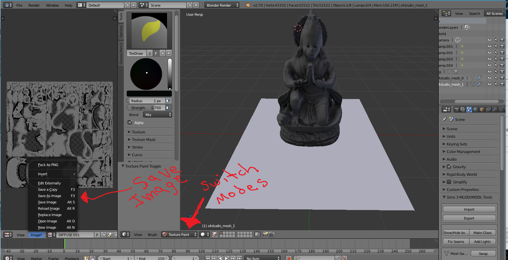Open the Blender Render engine dropdown
Screen dimensions: 508x260
[222, 5]
